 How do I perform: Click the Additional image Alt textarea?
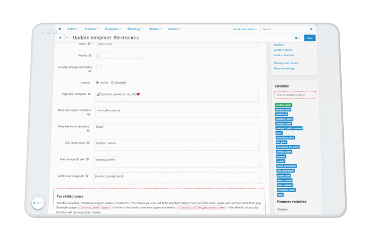point(177,178)
